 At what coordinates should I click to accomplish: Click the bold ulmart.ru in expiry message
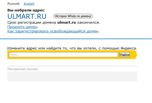[67, 23]
